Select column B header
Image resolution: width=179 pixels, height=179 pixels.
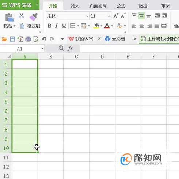[x=51, y=57]
